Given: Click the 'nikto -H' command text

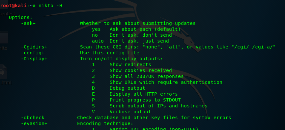Looking at the screenshot, I should coord(50,6).
